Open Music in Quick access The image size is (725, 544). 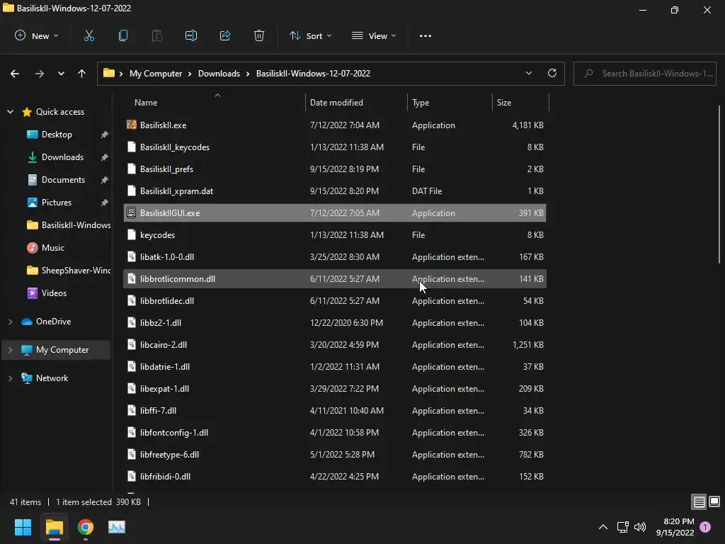[52, 247]
